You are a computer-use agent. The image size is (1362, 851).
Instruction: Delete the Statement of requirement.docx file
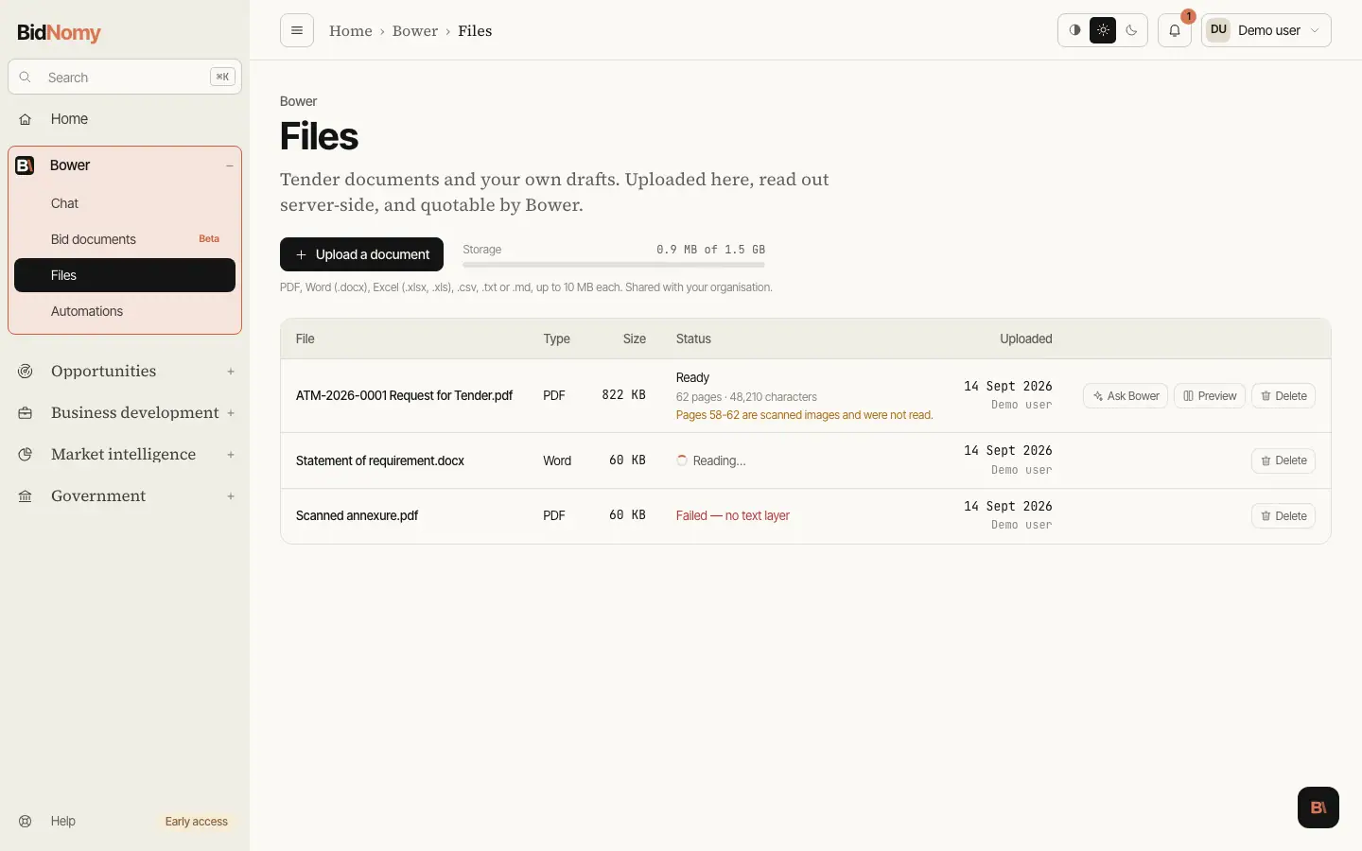tap(1283, 460)
